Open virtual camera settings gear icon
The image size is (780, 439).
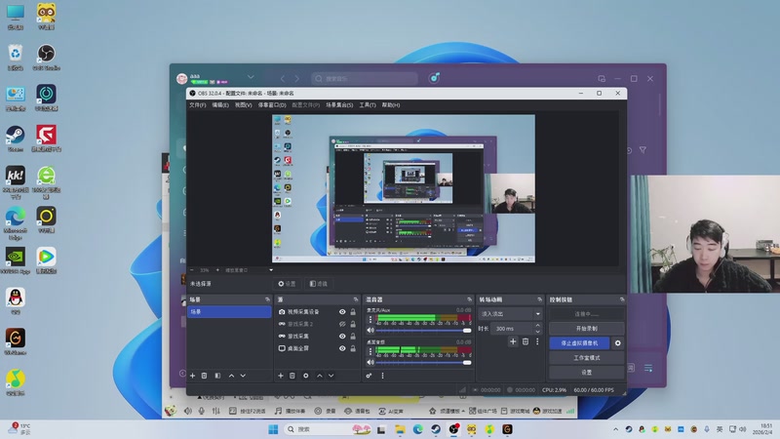617,343
